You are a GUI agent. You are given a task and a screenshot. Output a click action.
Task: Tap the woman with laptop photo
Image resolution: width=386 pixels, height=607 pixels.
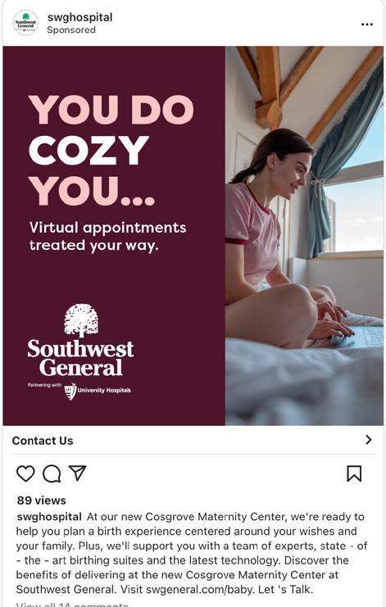click(304, 236)
